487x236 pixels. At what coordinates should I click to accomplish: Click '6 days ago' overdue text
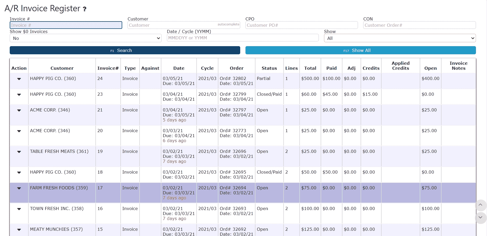point(174,141)
